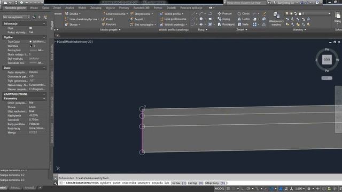Switch to the Widok ribbon tab

click(82, 8)
